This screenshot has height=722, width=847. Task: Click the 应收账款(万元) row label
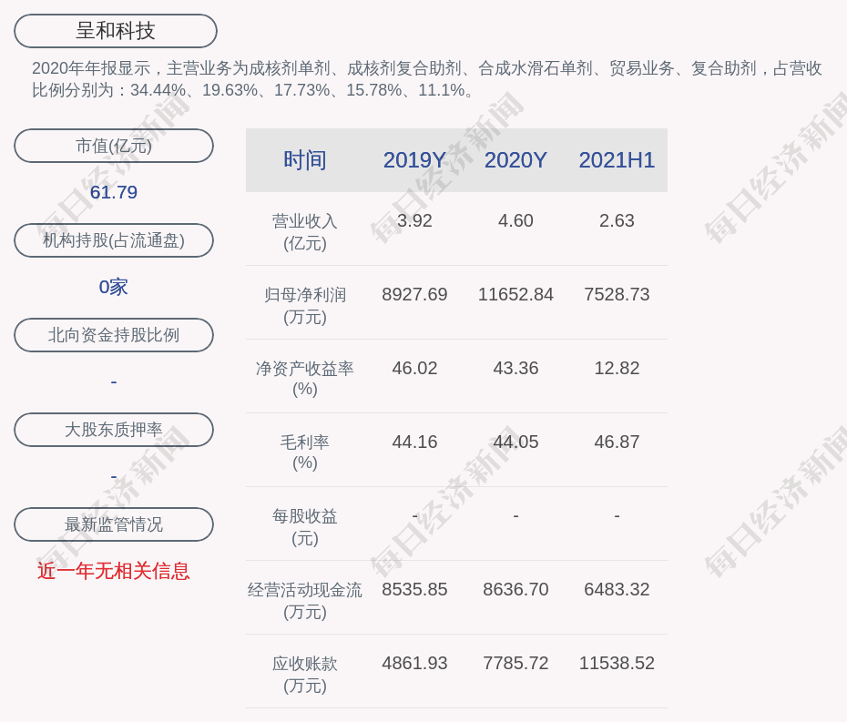pyautogui.click(x=305, y=675)
